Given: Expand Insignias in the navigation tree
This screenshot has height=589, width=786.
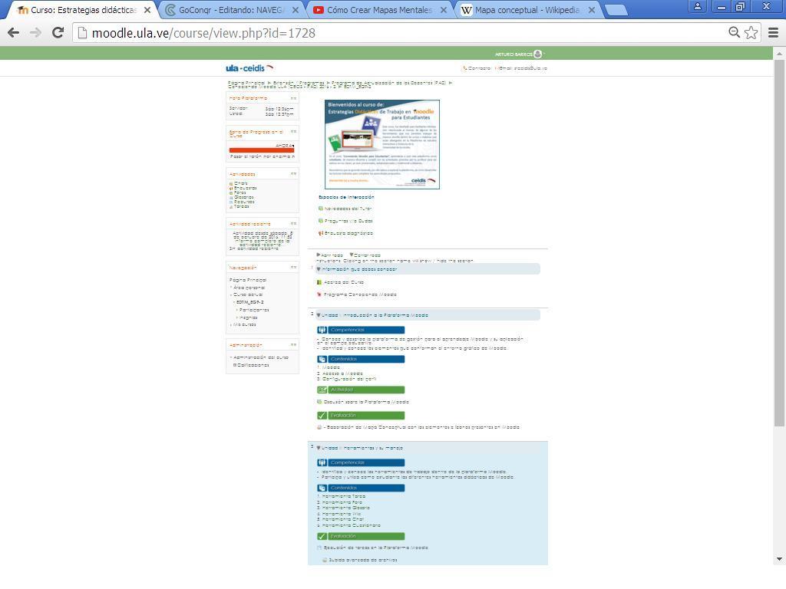Looking at the screenshot, I should coord(237,318).
